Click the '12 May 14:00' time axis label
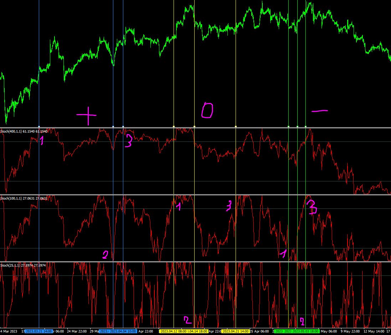Screen dimensions: 391x335 (374, 331)
